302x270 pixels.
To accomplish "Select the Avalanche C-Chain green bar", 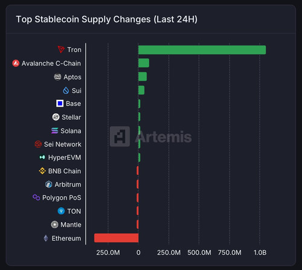I will coord(144,63).
